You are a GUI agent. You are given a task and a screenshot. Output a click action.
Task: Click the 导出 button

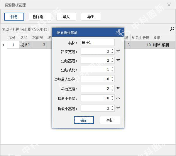91,17
